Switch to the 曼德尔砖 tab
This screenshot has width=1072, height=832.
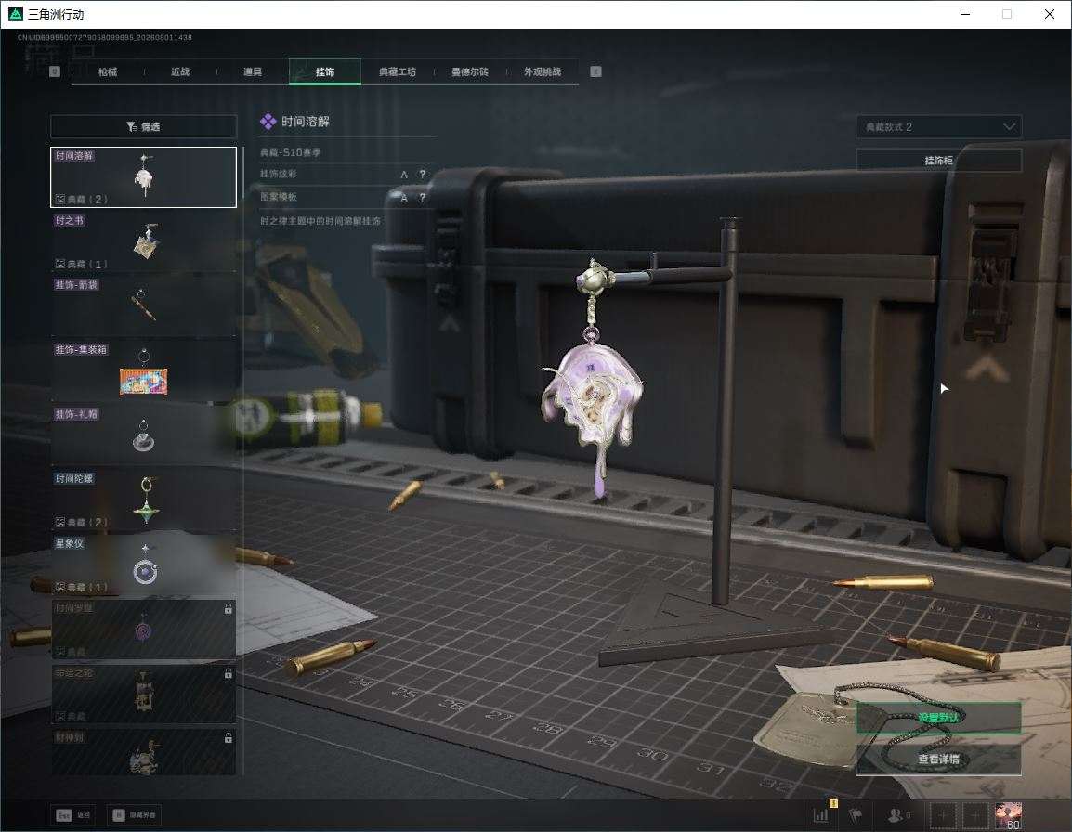[470, 71]
